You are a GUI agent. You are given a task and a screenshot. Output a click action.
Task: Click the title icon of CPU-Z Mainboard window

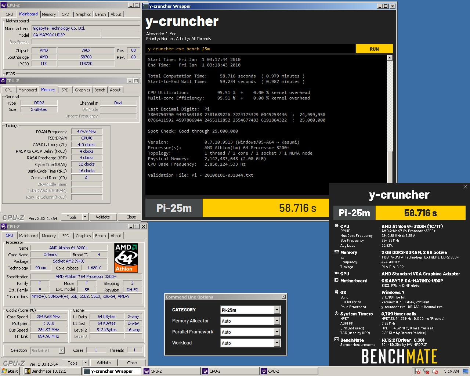coord(4,5)
